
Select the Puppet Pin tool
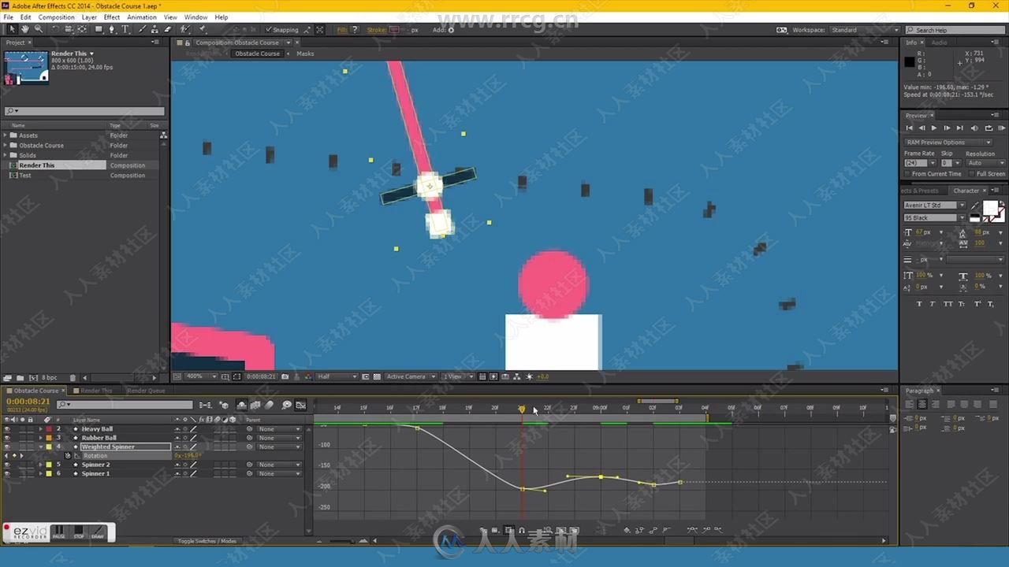pyautogui.click(x=202, y=29)
